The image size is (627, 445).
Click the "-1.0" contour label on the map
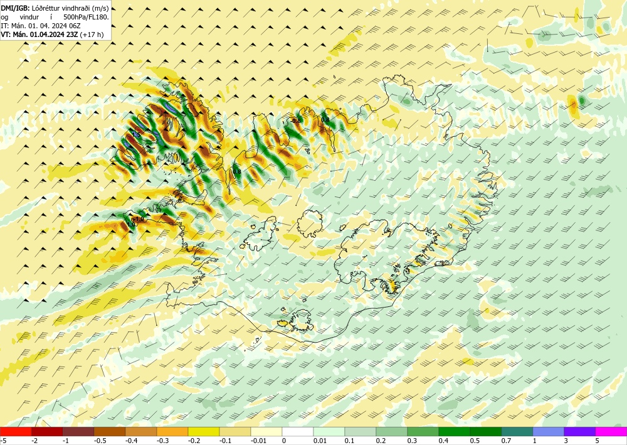[x=139, y=219]
